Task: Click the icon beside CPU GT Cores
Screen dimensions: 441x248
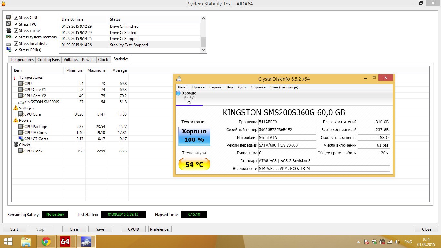Action: click(x=21, y=139)
